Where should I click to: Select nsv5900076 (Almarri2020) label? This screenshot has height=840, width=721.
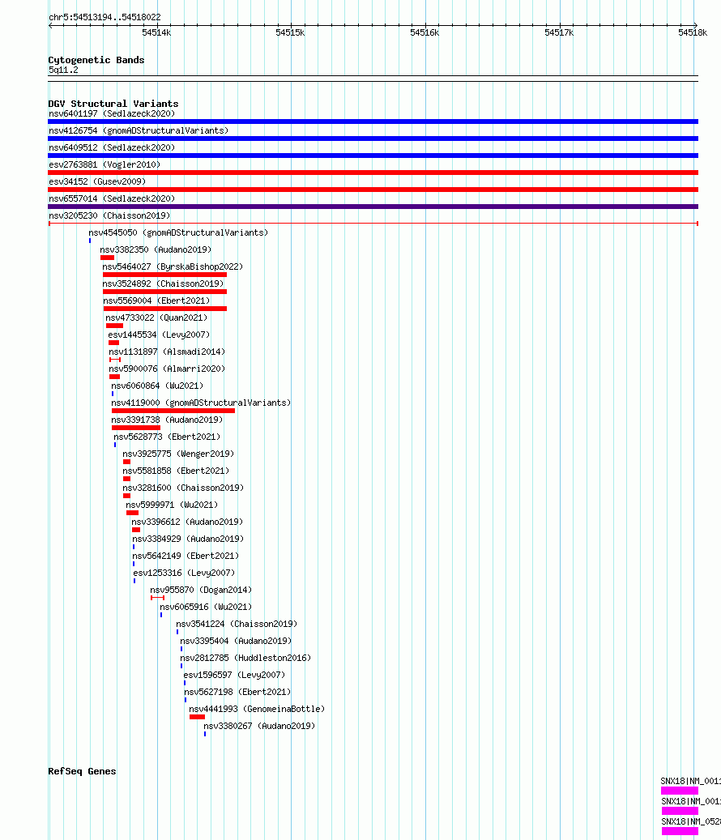tap(167, 369)
